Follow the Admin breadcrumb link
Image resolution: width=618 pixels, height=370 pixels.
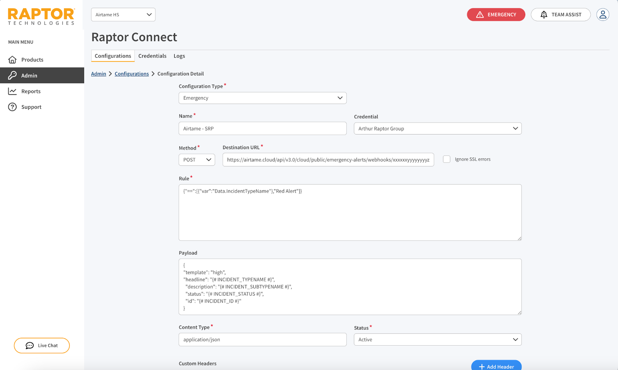(x=98, y=73)
